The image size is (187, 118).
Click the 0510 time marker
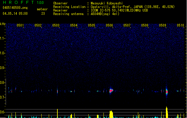click(180, 25)
